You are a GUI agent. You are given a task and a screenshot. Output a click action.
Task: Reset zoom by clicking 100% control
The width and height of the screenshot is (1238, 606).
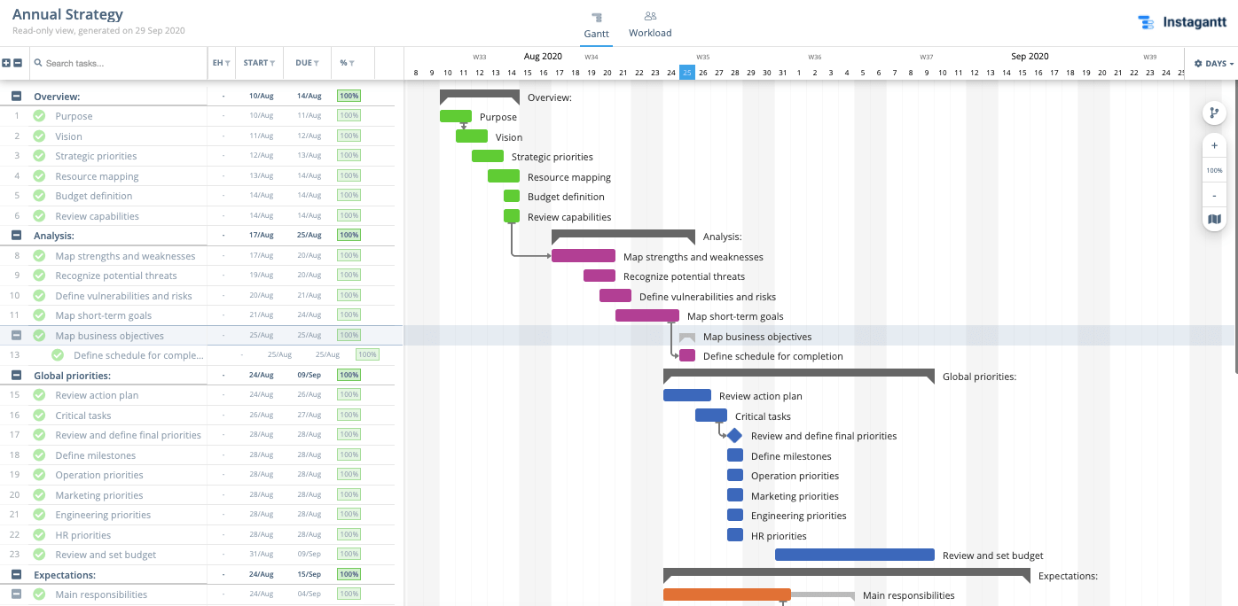1214,170
